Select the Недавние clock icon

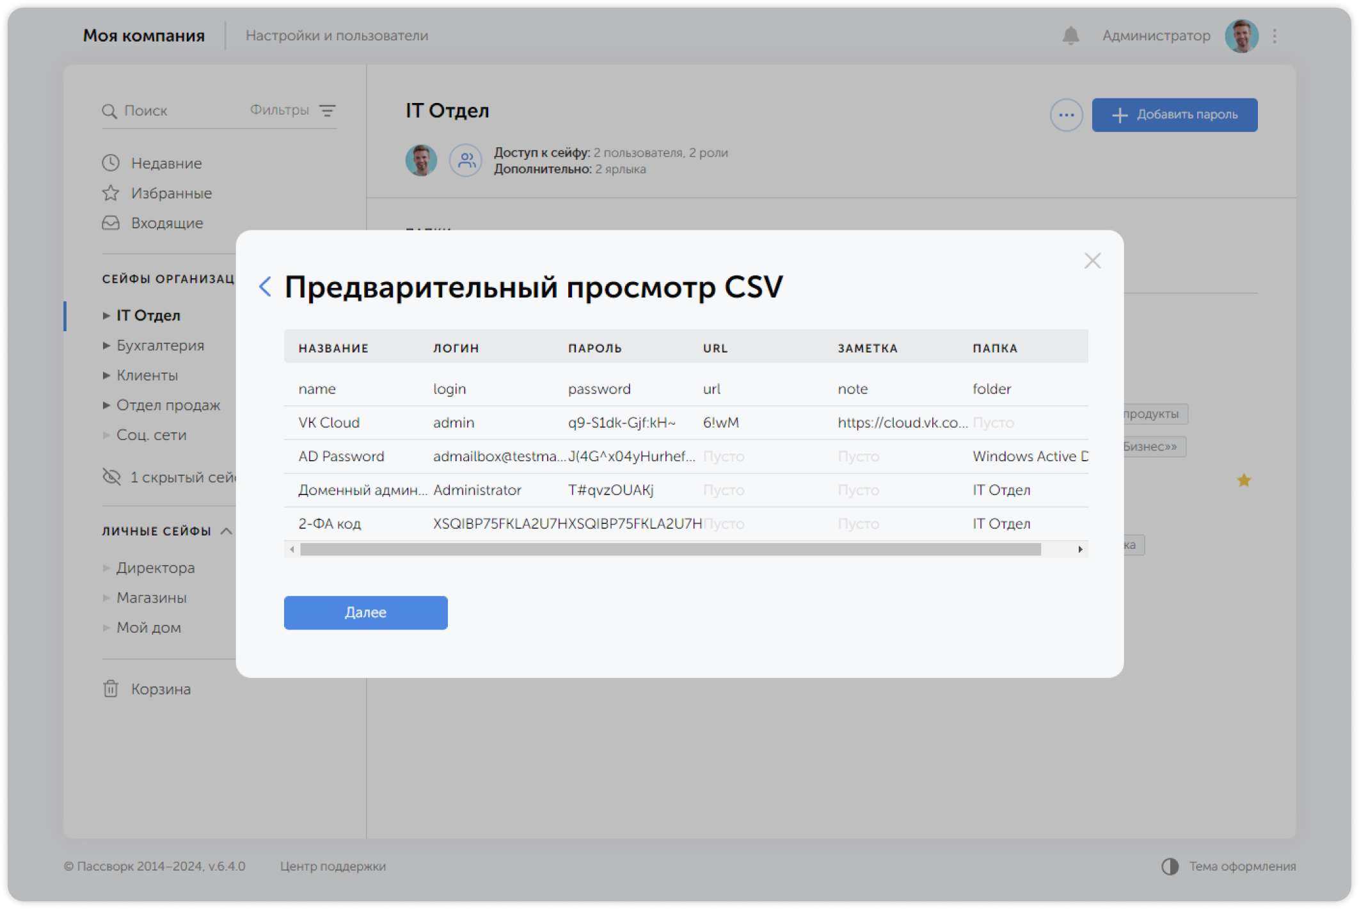point(110,162)
